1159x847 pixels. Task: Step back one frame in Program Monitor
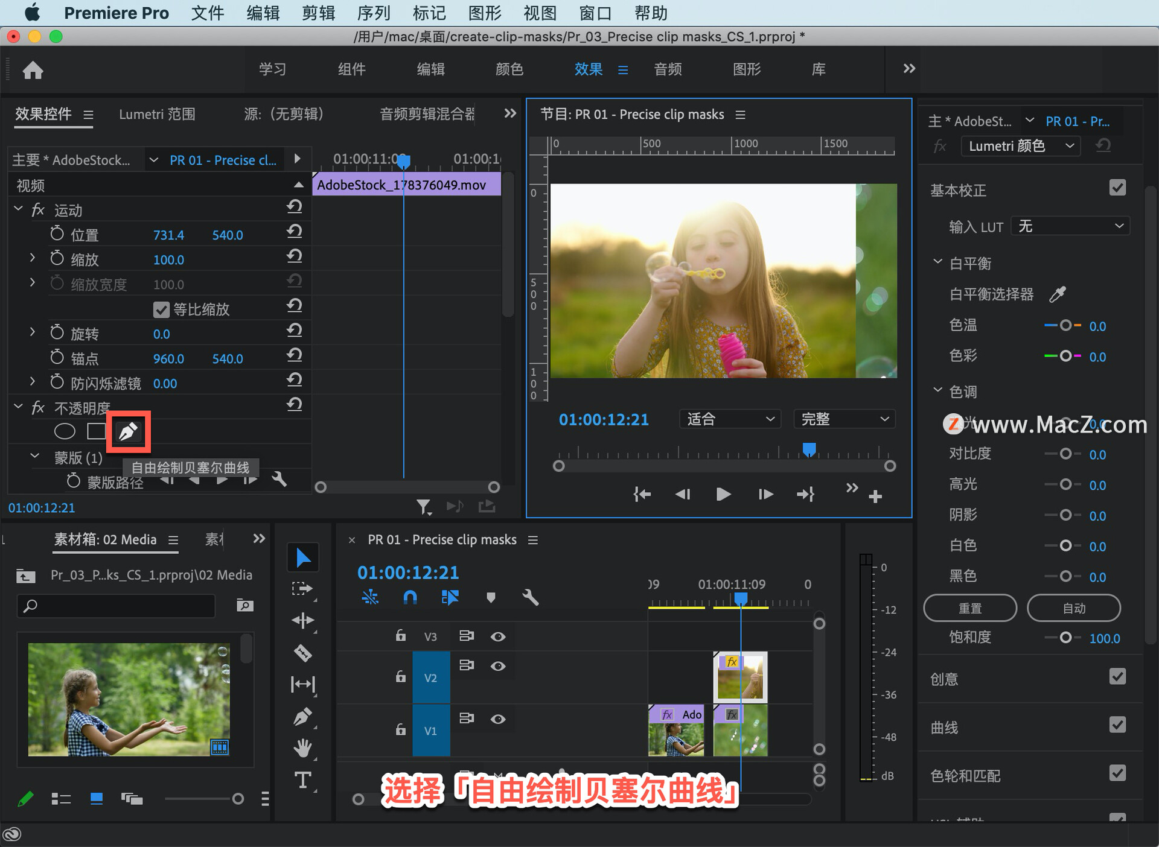(683, 495)
